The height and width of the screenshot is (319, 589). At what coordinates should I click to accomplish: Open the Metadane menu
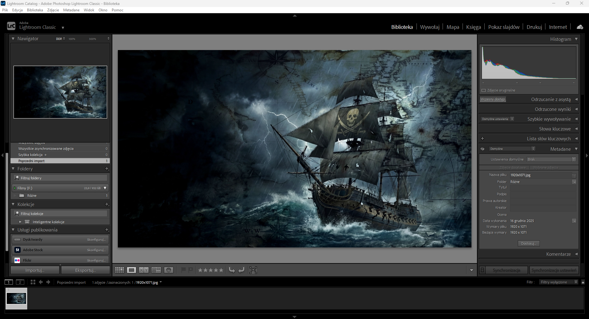(71, 10)
